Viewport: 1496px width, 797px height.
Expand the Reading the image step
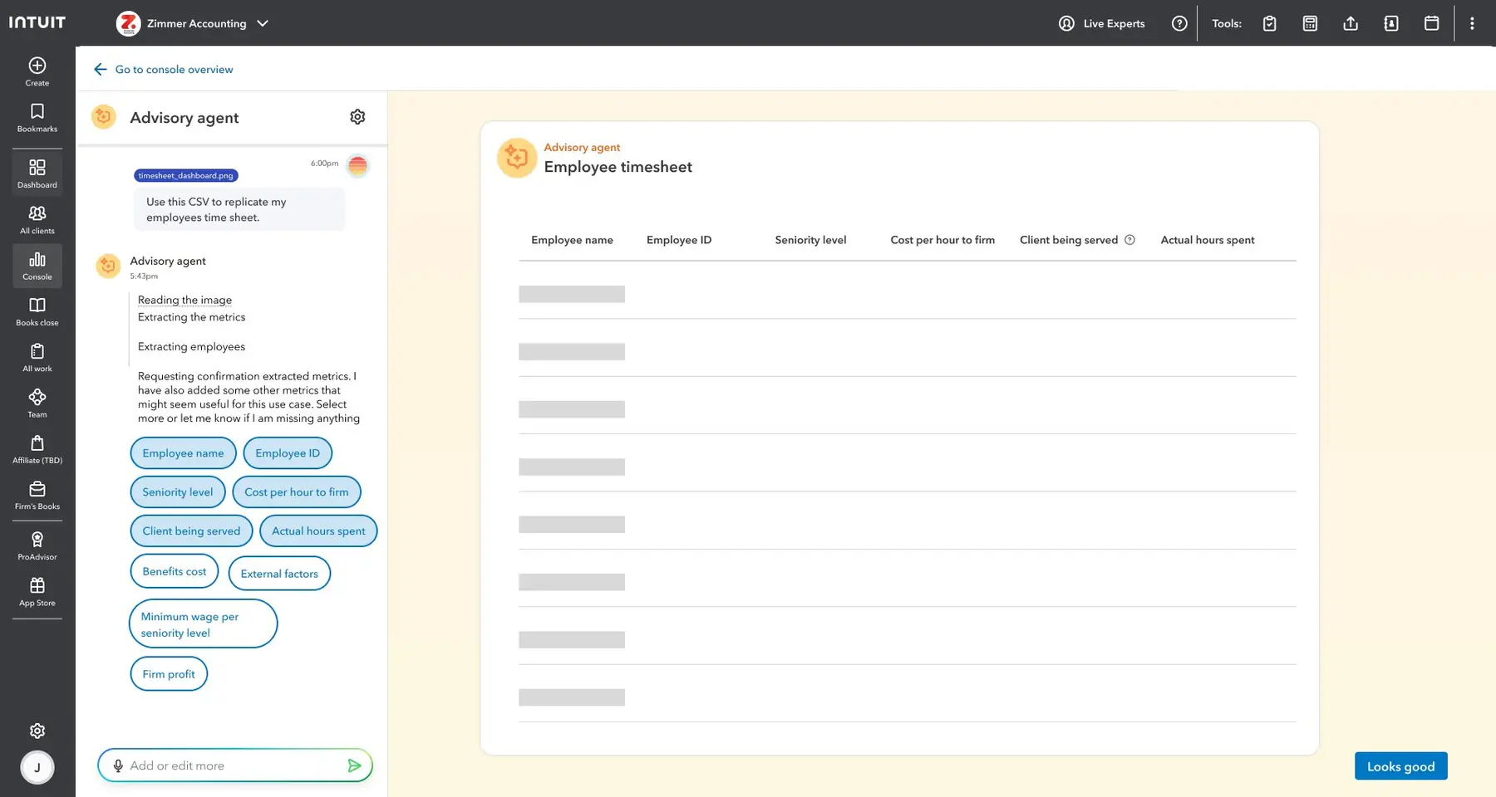pyautogui.click(x=185, y=300)
